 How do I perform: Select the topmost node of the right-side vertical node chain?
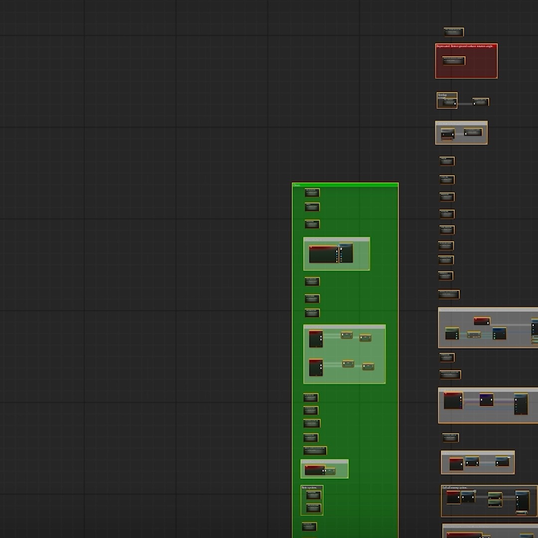pyautogui.click(x=446, y=160)
